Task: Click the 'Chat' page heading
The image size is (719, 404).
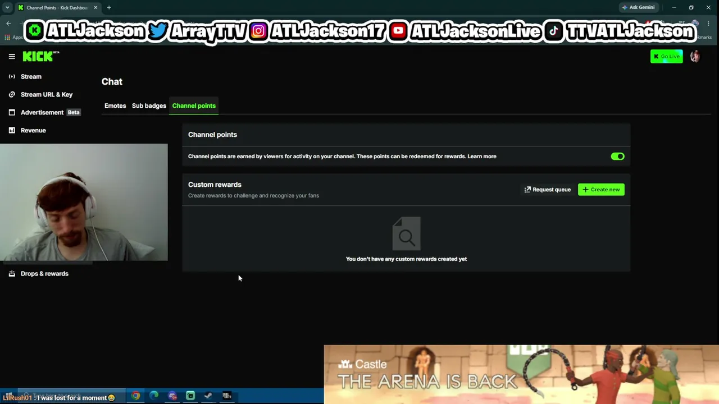Action: tap(112, 81)
